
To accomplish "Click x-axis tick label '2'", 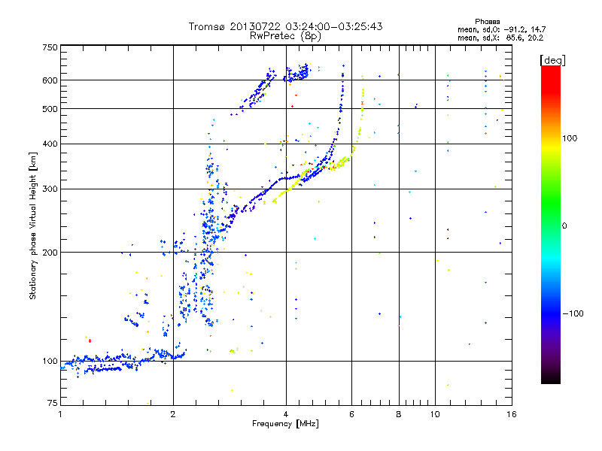I will (173, 414).
